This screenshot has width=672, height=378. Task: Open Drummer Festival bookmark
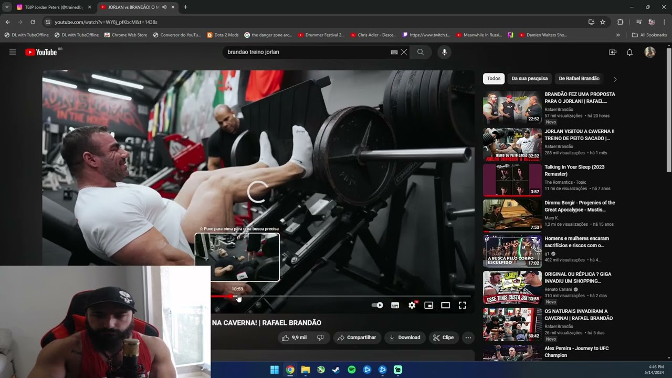coord(321,35)
